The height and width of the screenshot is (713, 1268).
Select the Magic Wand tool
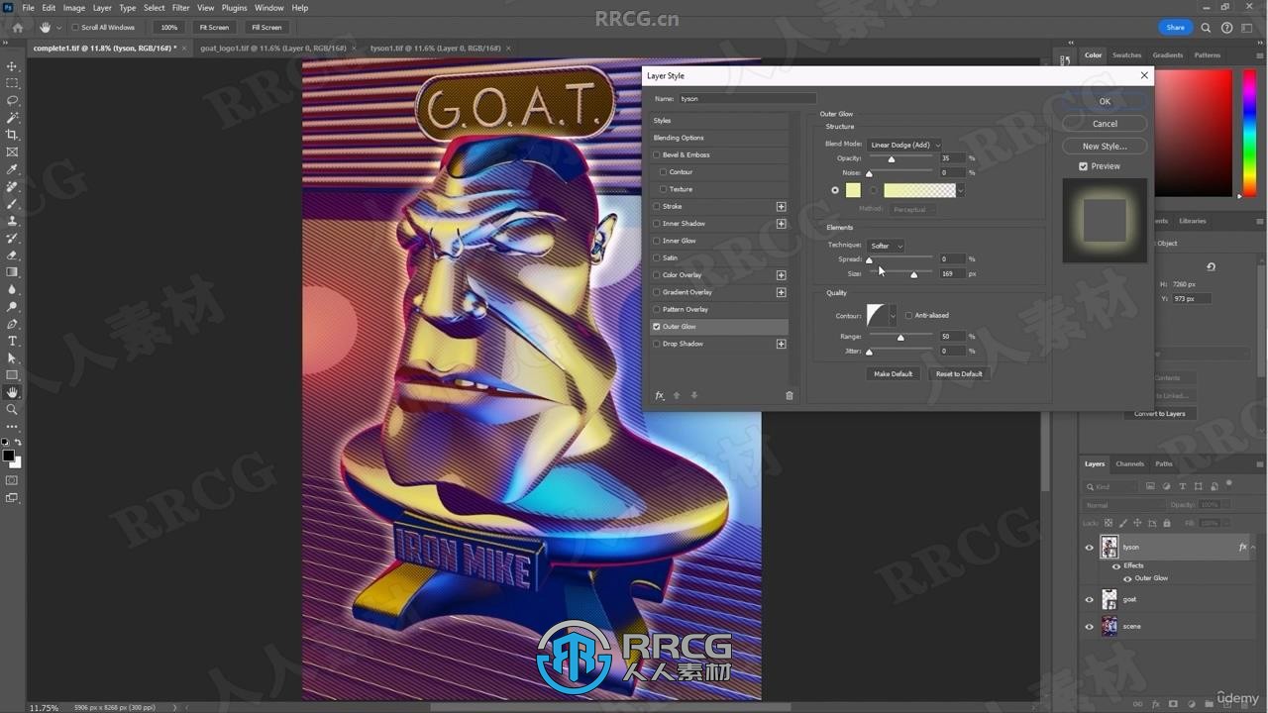[x=12, y=118]
